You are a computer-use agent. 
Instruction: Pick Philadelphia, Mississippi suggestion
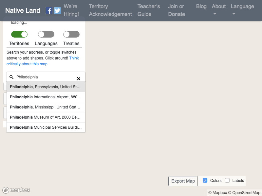click(x=46, y=107)
